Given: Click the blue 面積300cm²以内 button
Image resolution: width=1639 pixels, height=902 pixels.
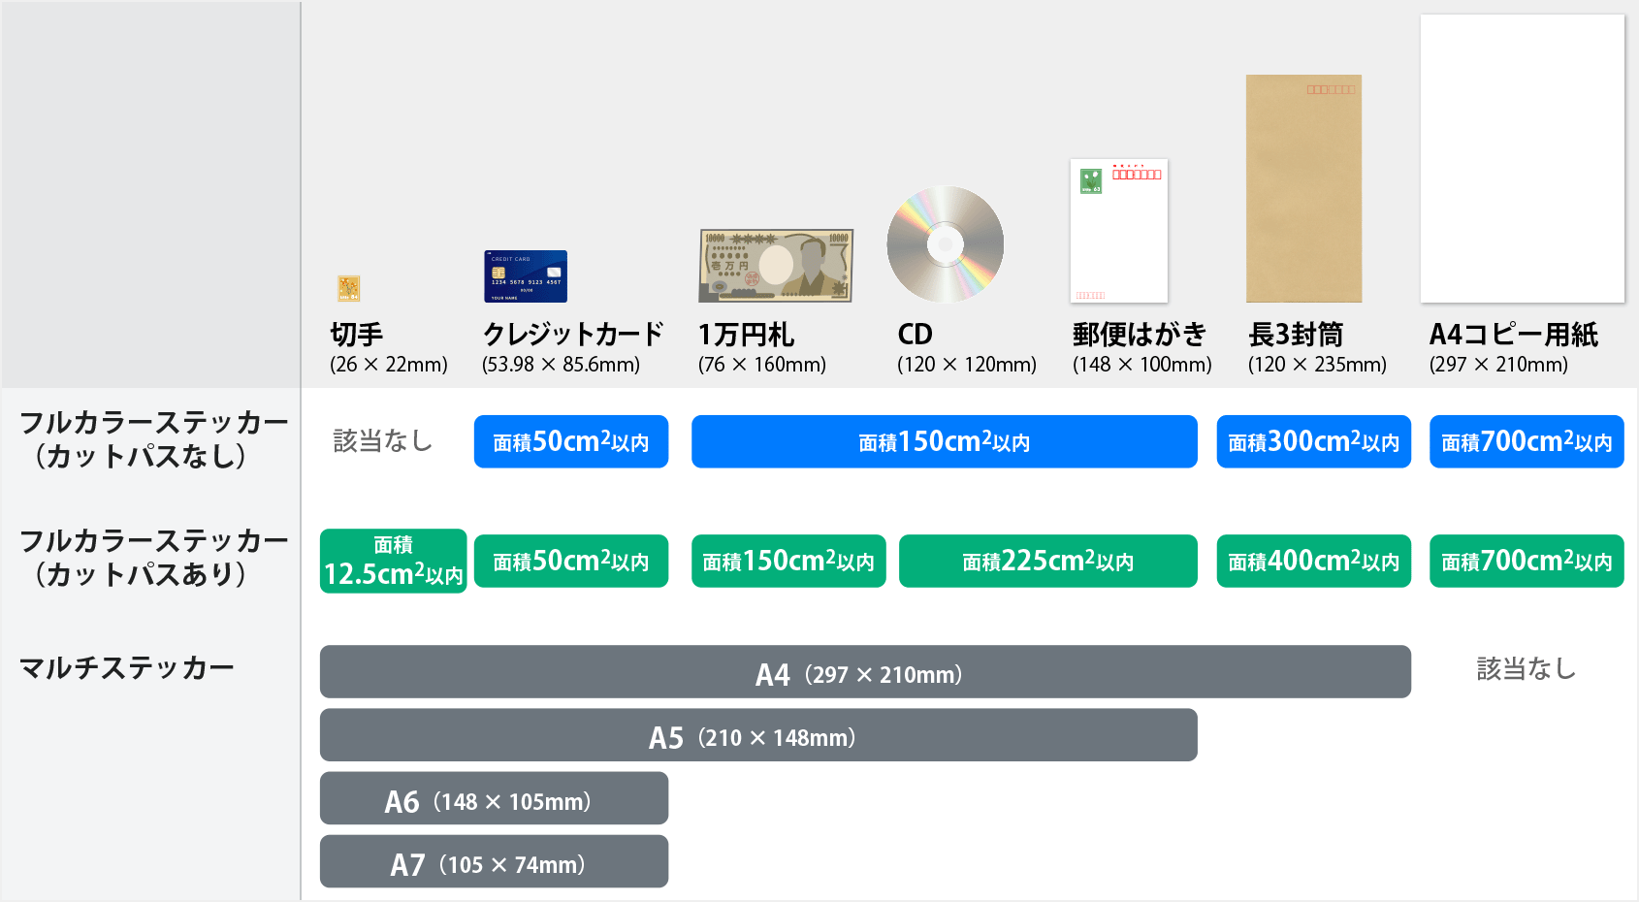Looking at the screenshot, I should pyautogui.click(x=1313, y=442).
